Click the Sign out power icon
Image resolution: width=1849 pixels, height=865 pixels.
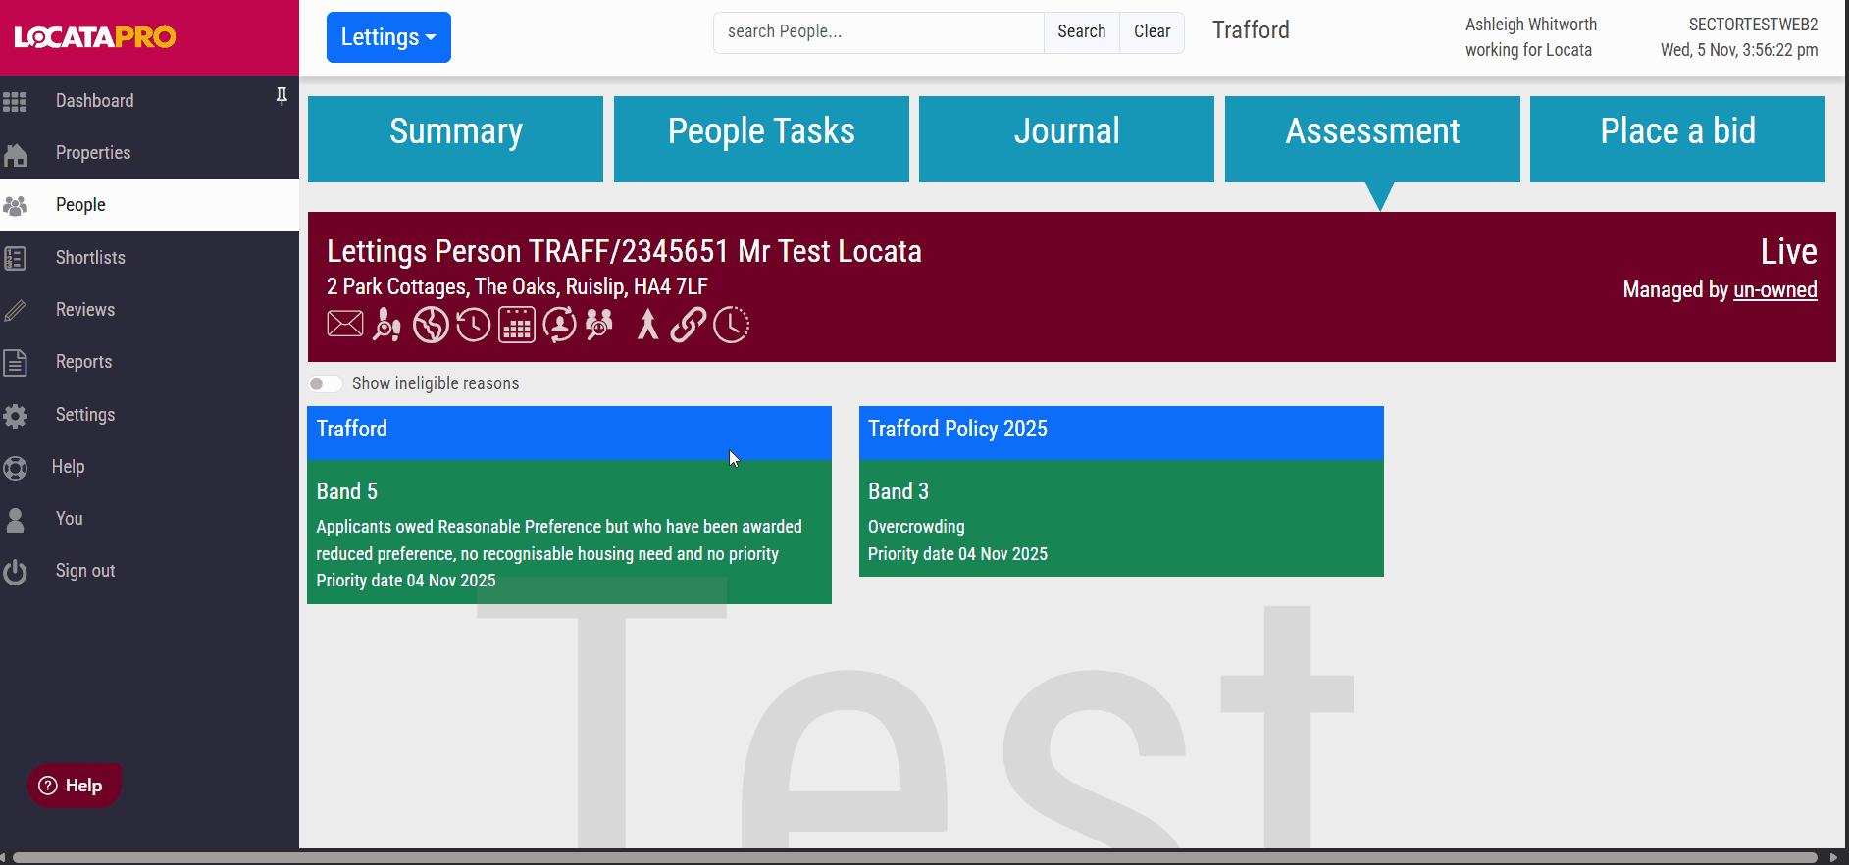pyautogui.click(x=16, y=572)
